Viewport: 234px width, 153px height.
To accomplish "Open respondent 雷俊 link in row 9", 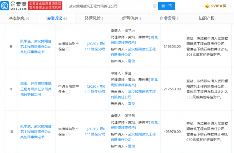I will [x=131, y=104].
